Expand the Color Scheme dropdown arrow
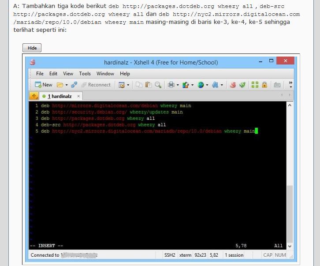320x266 pixels. [192, 85]
